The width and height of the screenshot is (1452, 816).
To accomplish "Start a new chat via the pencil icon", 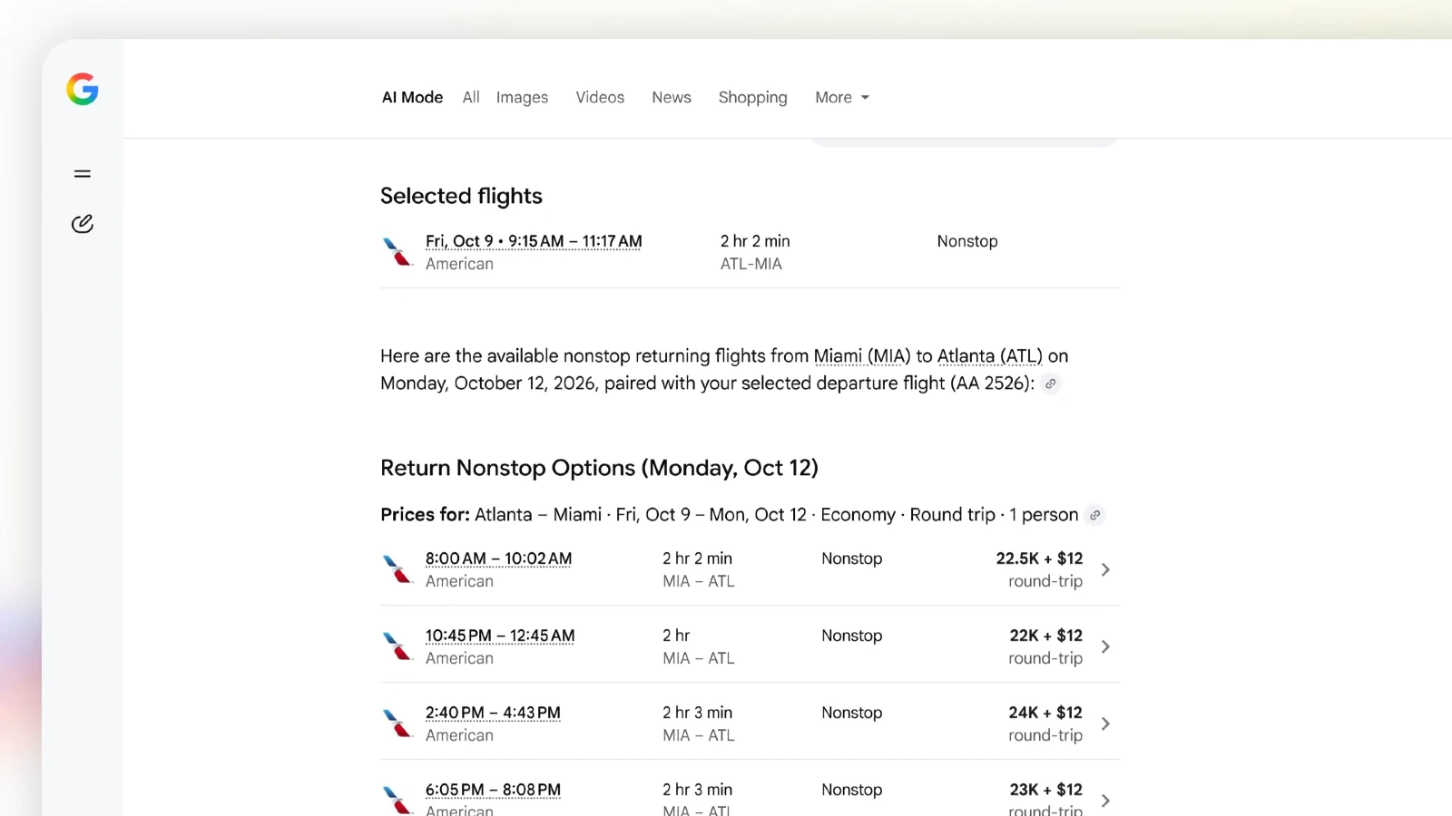I will point(83,224).
